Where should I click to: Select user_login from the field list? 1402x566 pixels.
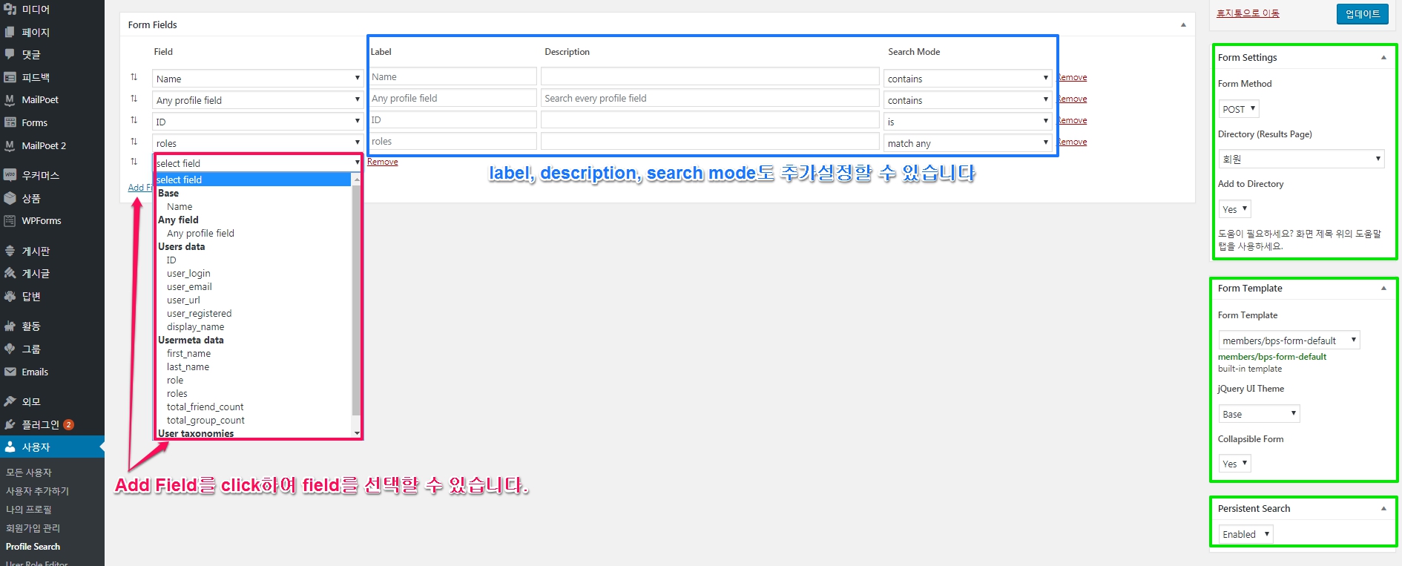coord(188,273)
